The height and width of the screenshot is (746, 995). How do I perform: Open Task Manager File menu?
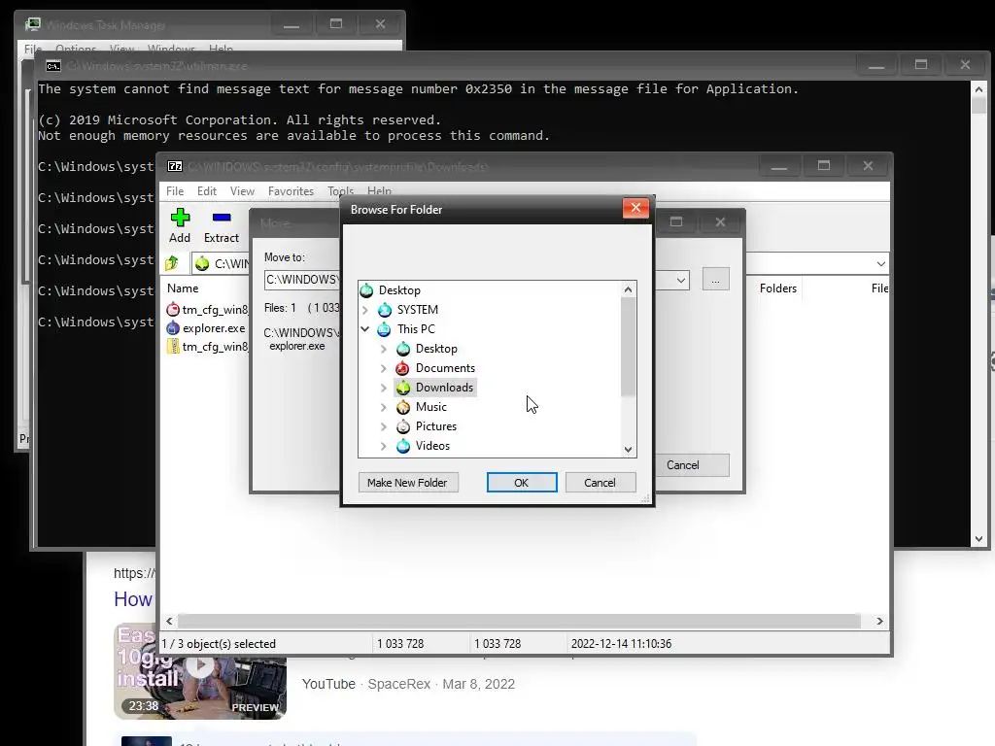click(32, 49)
